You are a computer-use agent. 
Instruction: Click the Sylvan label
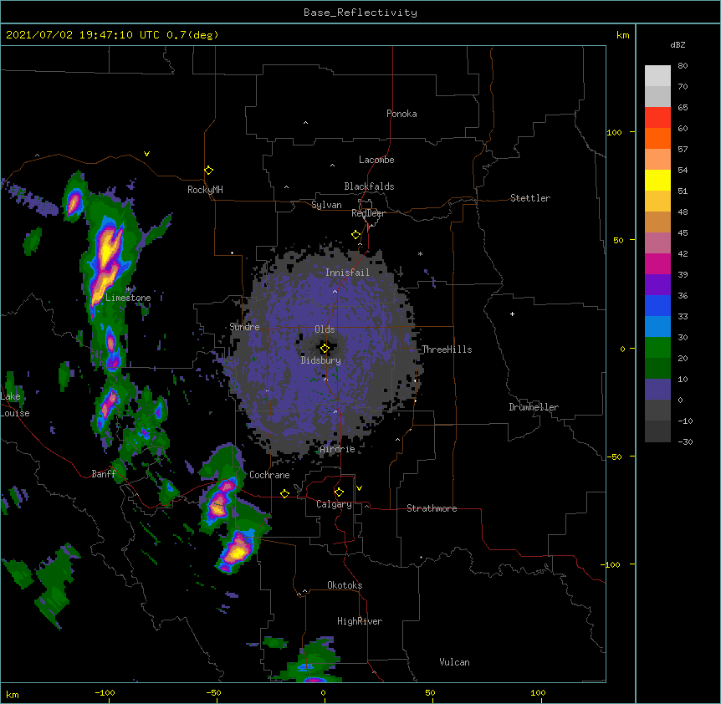[326, 205]
